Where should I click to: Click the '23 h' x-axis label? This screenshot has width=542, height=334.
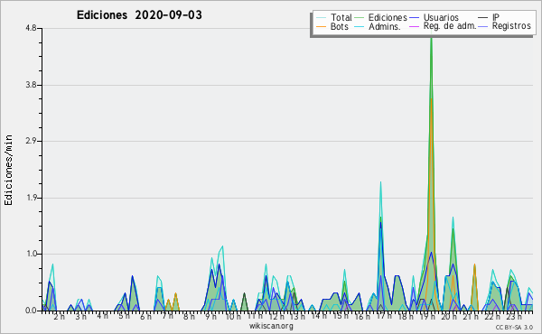pos(514,317)
